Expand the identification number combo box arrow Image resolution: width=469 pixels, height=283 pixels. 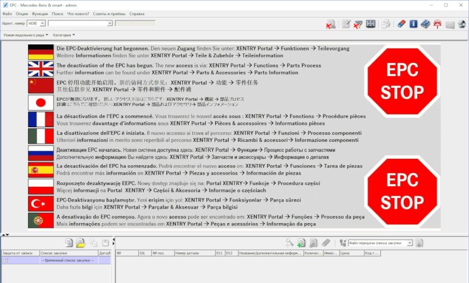coord(110,23)
